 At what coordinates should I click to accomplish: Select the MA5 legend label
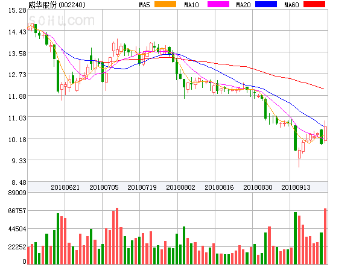point(144,5)
